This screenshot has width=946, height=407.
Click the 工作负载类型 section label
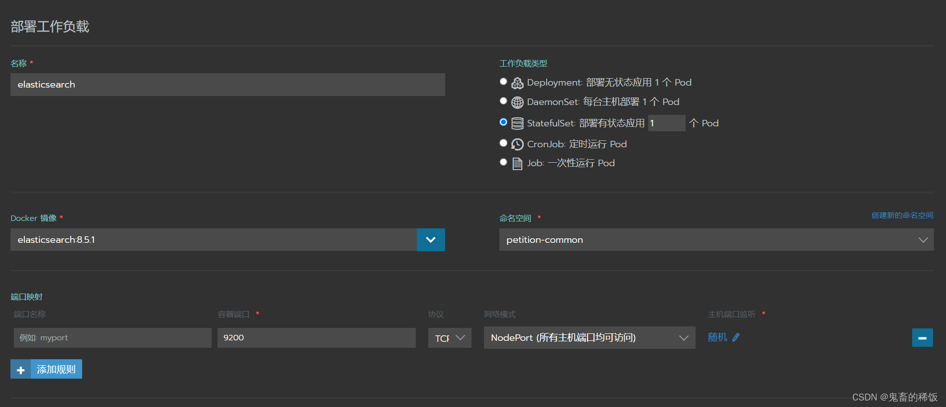[523, 64]
